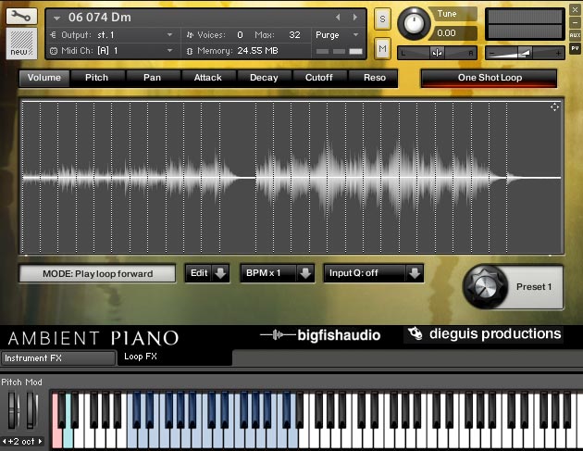Select the Pan tab
This screenshot has height=451, width=583.
coord(152,78)
